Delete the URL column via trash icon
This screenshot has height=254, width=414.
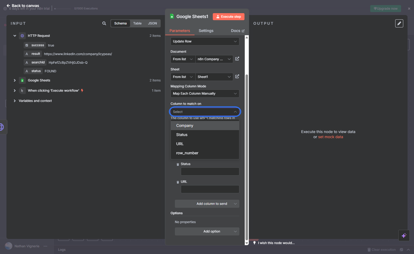click(x=178, y=182)
